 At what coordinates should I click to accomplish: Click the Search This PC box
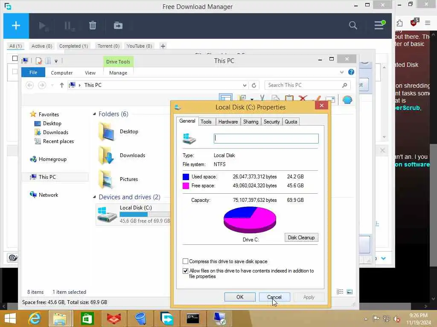pyautogui.click(x=307, y=85)
